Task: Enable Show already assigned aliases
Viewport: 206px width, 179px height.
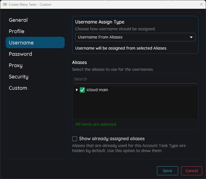Action: click(75, 139)
